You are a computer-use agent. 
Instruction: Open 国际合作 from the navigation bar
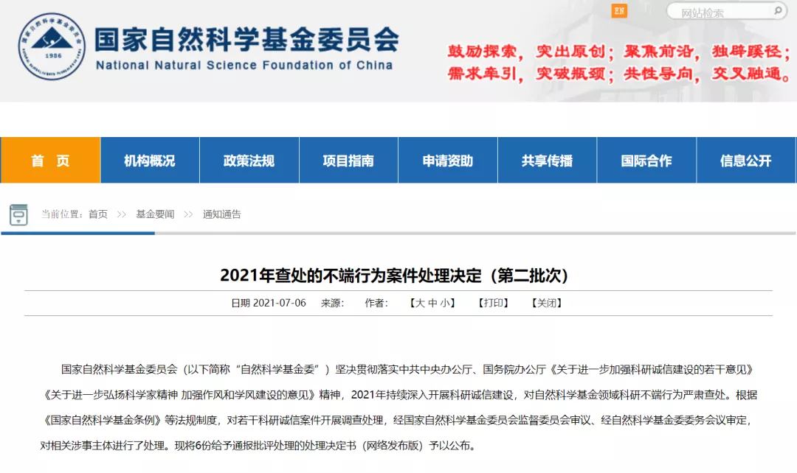click(646, 161)
